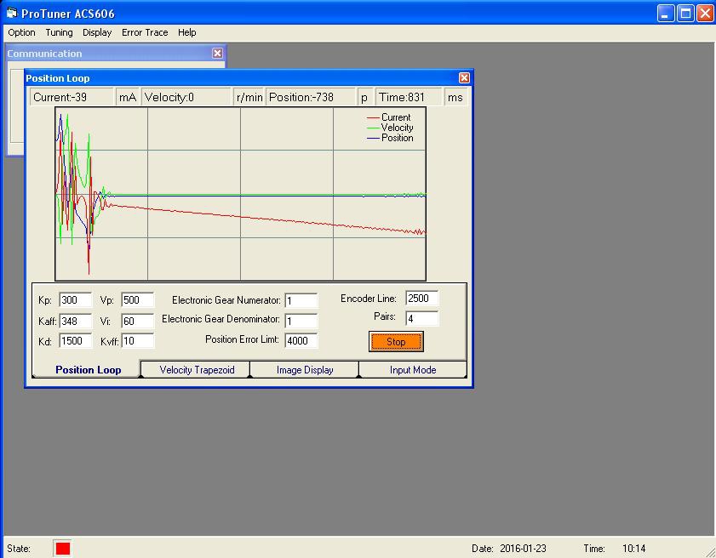The width and height of the screenshot is (716, 558).
Task: Switch to the Velocity Trapezoid tab
Action: [197, 369]
